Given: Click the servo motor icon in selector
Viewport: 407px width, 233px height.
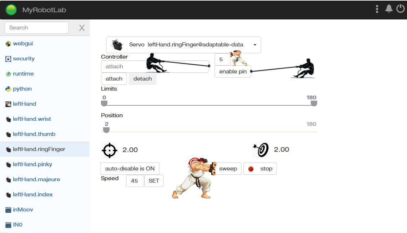Looking at the screenshot, I should click(117, 45).
